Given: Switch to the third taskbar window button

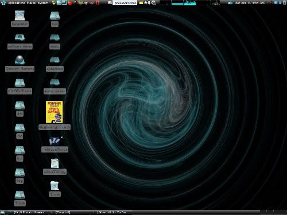Looking at the screenshot, I should [112, 212].
